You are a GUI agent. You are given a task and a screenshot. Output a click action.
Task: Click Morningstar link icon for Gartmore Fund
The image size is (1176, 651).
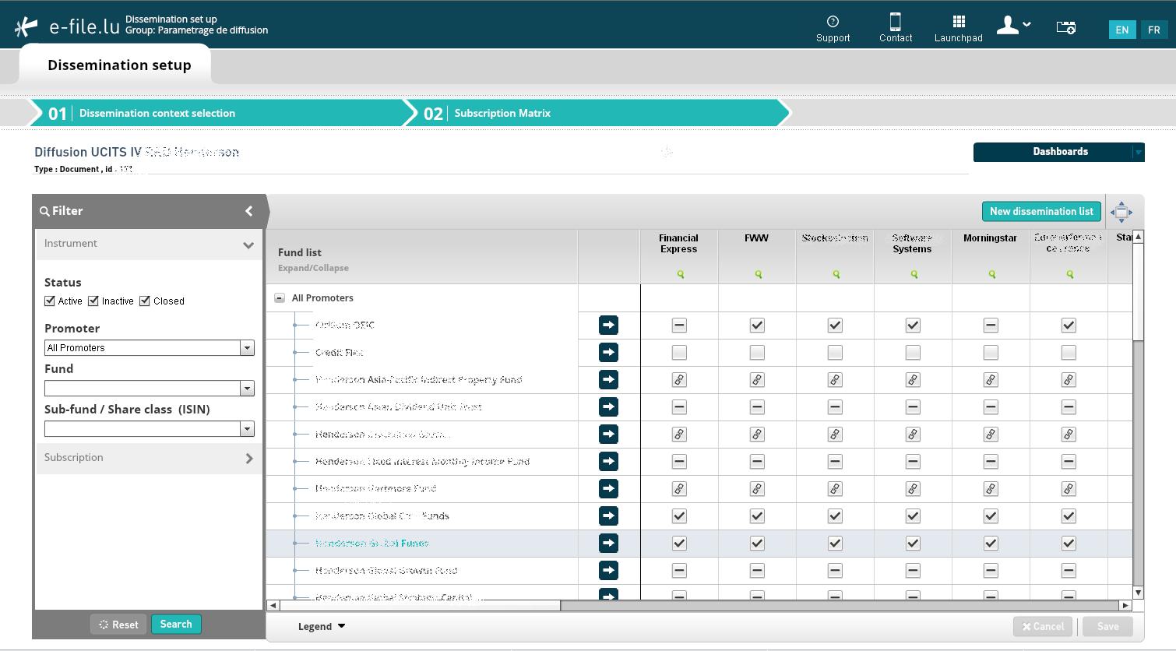tap(991, 489)
